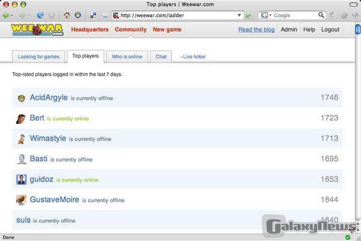Click the browser home icon
361x241 pixels.
click(66, 15)
